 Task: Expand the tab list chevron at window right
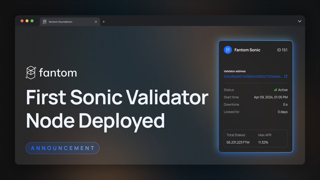tap(299, 21)
